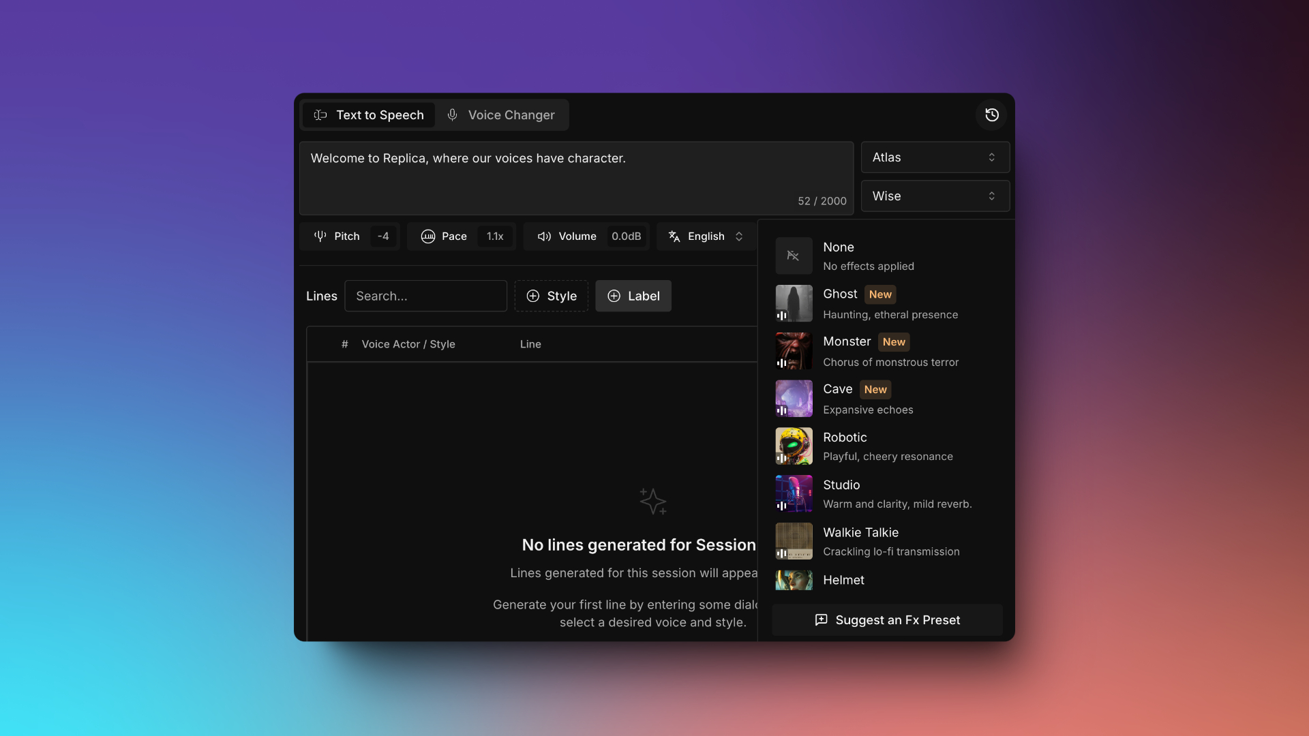Open the Atlas voice dropdown

pos(935,157)
